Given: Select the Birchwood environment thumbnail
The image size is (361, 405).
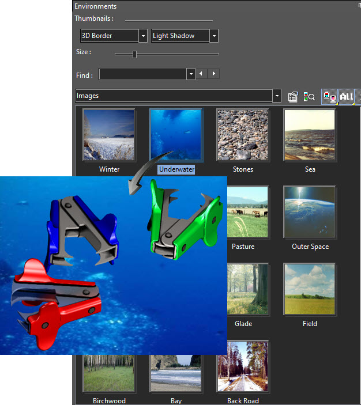Looking at the screenshot, I should coord(109,373).
